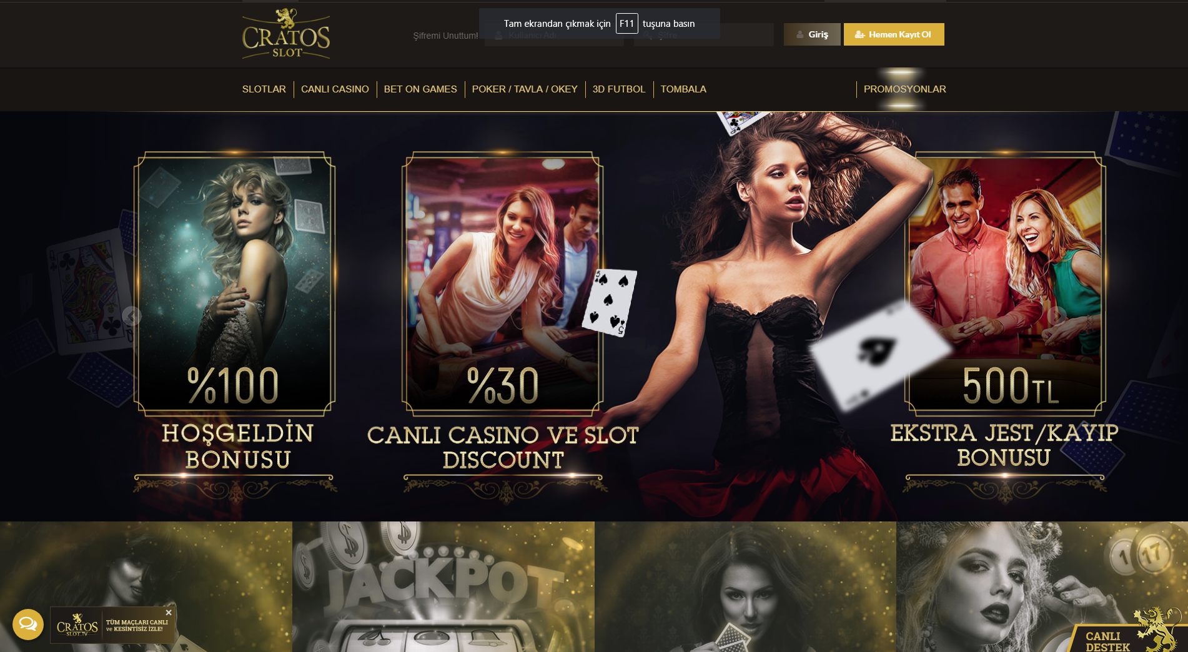Open SLOTLAR menu
This screenshot has height=652, width=1188.
click(264, 89)
